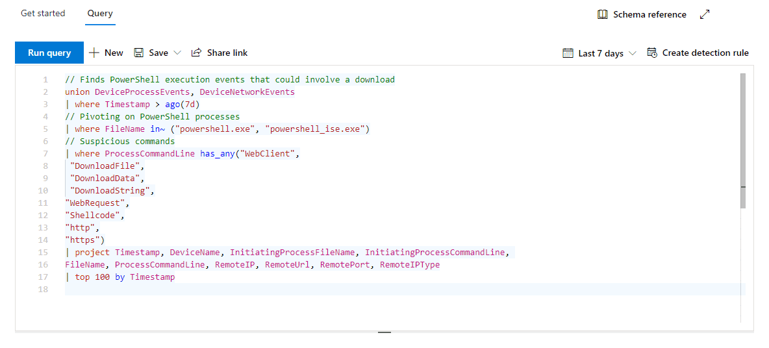Click the Create detection rule label
Screen dimensions: 769x348
(705, 53)
